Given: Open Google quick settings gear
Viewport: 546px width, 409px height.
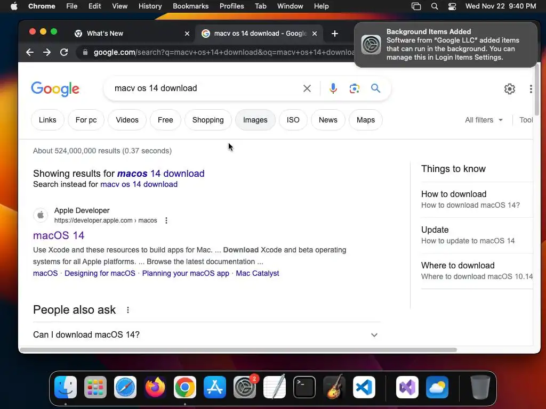Looking at the screenshot, I should (x=509, y=89).
